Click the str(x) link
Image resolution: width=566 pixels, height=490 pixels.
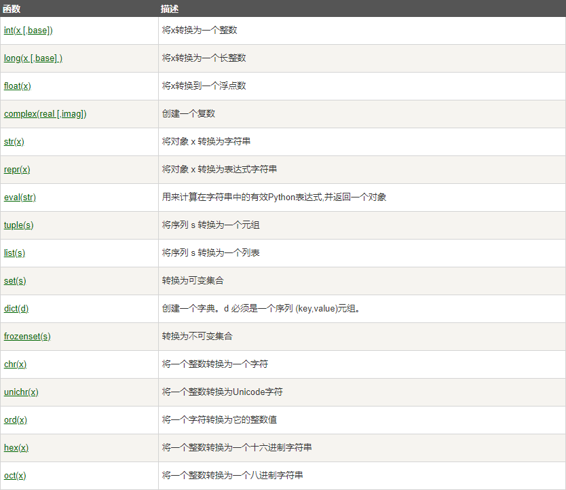(x=14, y=142)
